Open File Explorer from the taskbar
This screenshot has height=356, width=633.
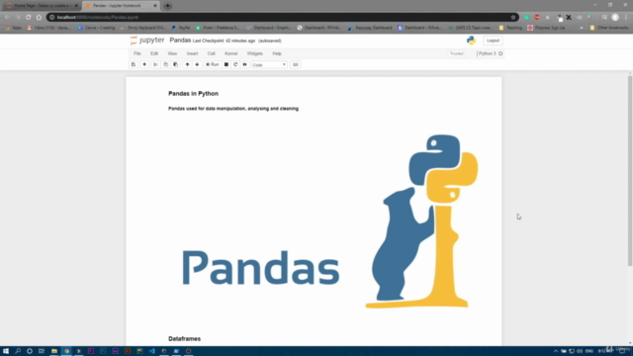pyautogui.click(x=54, y=351)
